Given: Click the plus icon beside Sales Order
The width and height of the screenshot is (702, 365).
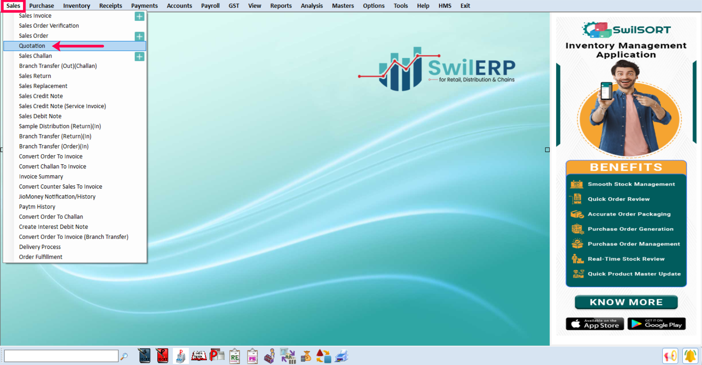Looking at the screenshot, I should (x=139, y=37).
